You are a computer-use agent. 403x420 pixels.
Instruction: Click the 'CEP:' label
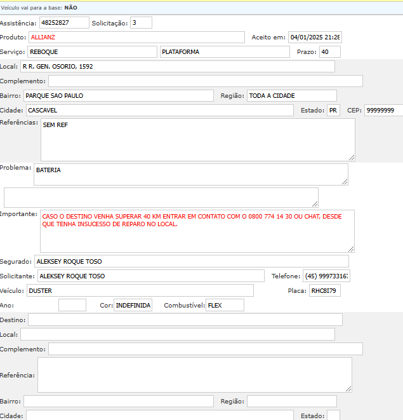[354, 111]
